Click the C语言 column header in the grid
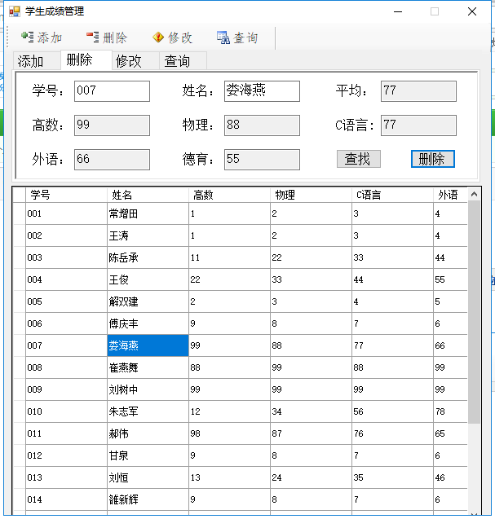The image size is (495, 519). [x=392, y=195]
